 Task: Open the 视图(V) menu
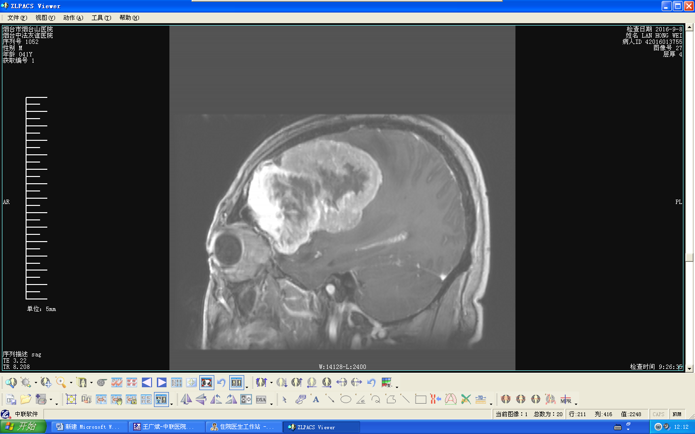coord(45,18)
